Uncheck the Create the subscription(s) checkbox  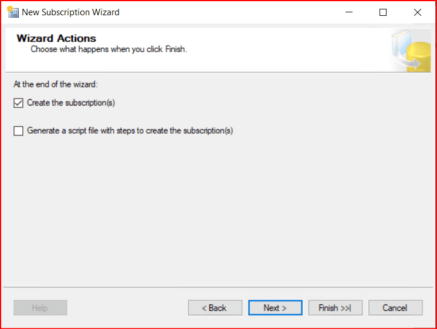[x=18, y=103]
